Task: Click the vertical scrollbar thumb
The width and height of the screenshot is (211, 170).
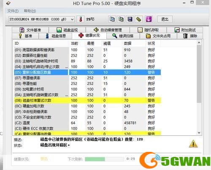Action: 199,74
